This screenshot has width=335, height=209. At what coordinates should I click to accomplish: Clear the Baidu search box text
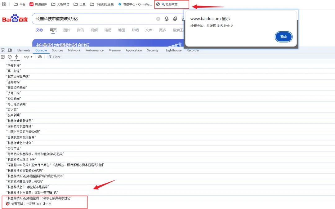point(158,19)
